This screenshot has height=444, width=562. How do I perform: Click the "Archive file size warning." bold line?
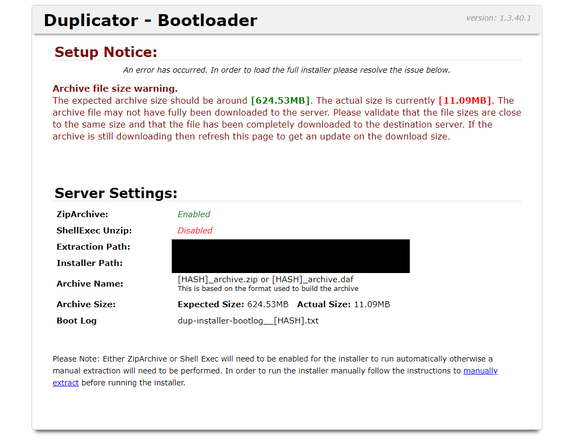pos(115,88)
